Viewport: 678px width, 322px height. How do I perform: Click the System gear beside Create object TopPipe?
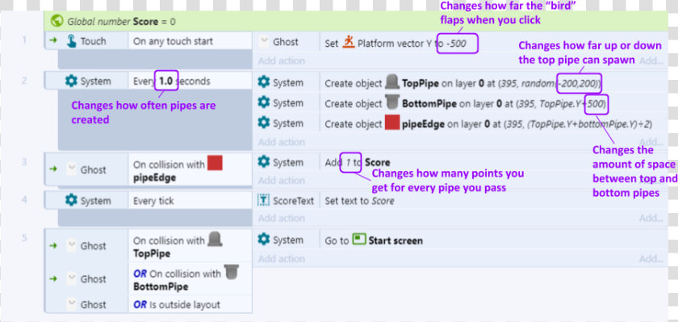(x=264, y=82)
